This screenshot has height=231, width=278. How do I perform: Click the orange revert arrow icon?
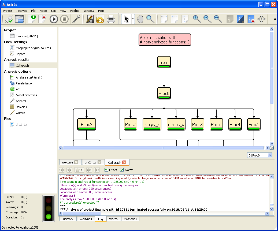[100, 19]
